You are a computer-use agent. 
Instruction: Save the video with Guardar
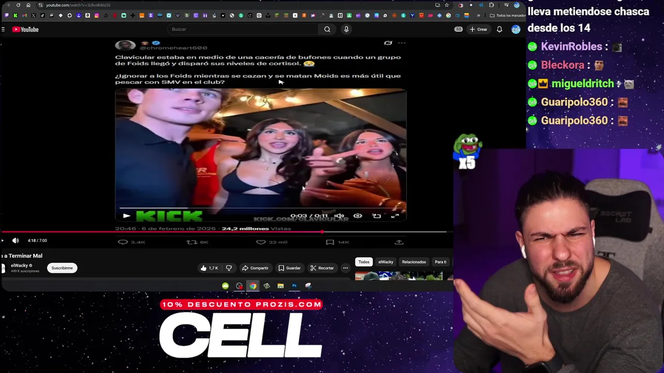(289, 268)
